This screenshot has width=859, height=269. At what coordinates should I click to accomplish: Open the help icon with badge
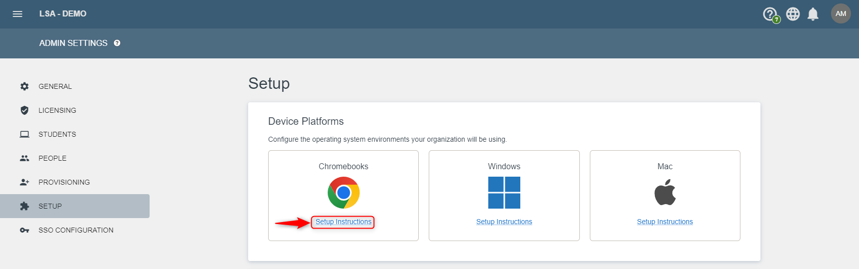point(771,14)
